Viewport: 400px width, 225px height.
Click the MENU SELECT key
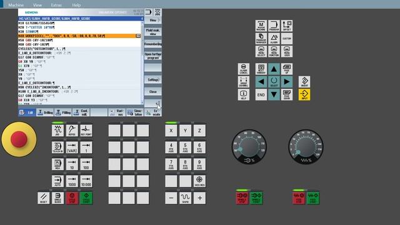(261, 51)
